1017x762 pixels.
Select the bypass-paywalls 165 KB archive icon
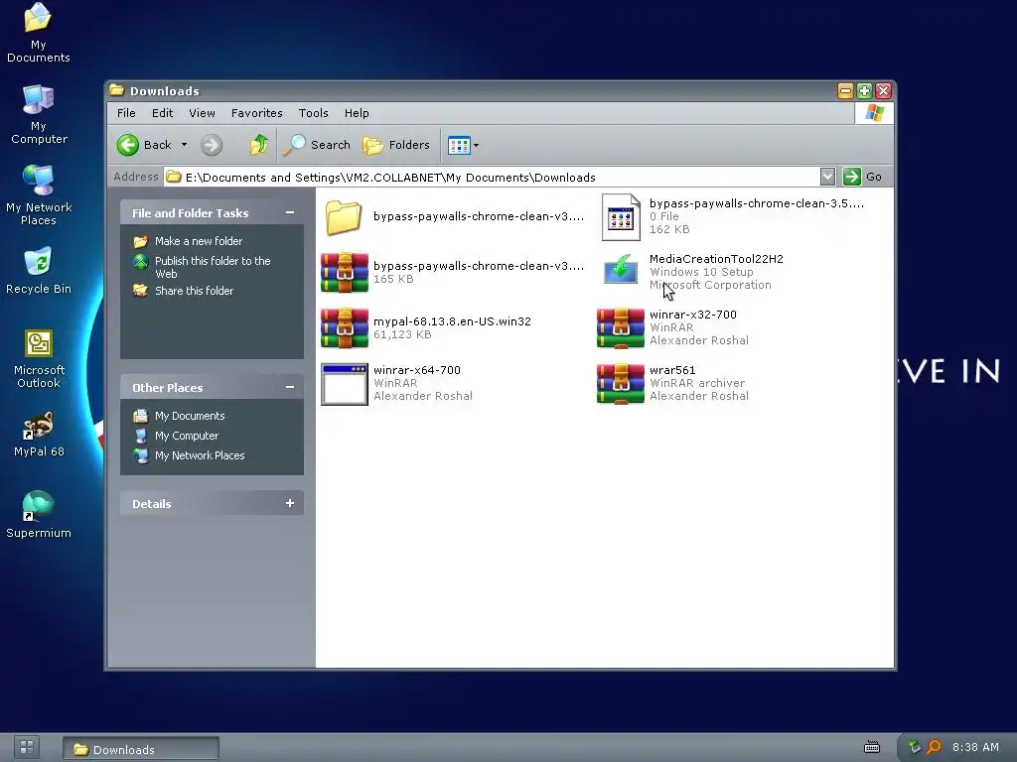pyautogui.click(x=345, y=272)
